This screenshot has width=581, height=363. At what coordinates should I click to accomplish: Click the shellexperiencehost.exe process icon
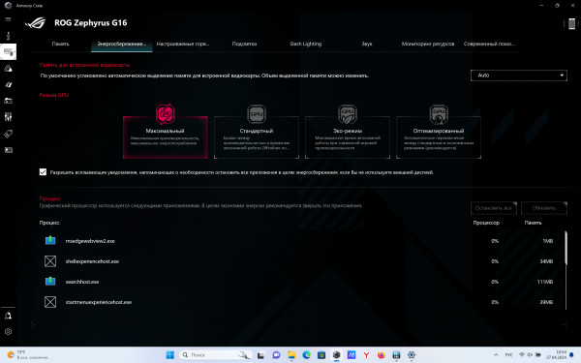[x=50, y=261]
